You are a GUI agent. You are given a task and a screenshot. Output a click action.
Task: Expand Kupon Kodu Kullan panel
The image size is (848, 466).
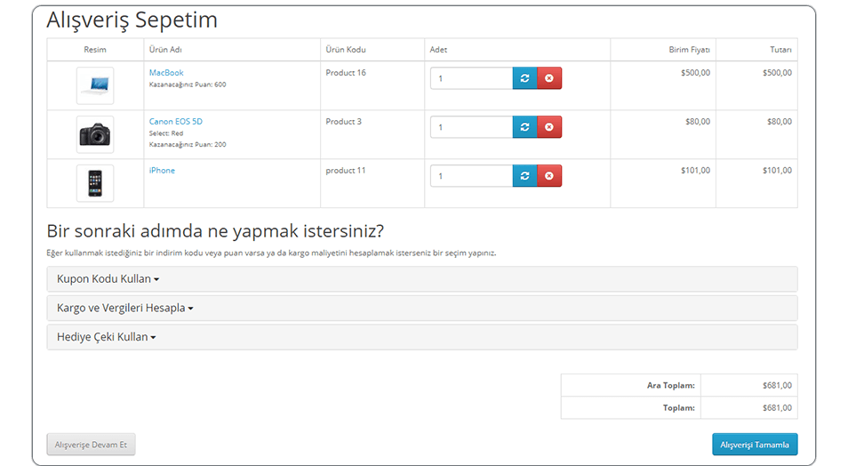pos(422,278)
